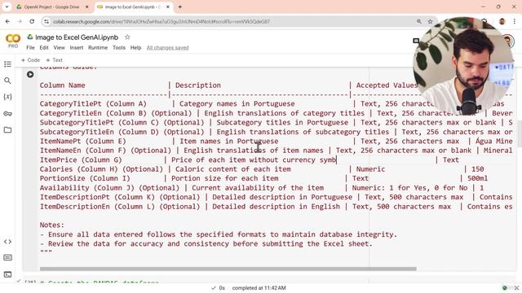This screenshot has height=293, width=522.
Task: Open the variables inspector panel
Action: click(x=7, y=97)
